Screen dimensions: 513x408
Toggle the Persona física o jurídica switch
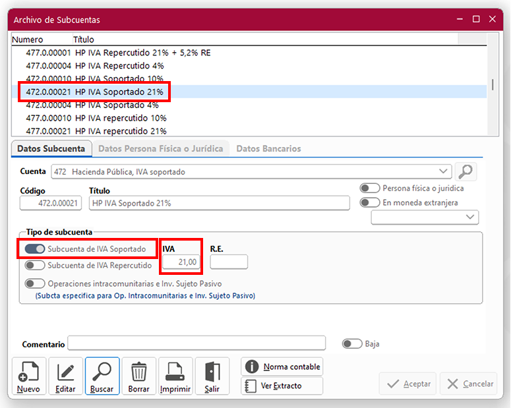[370, 189]
